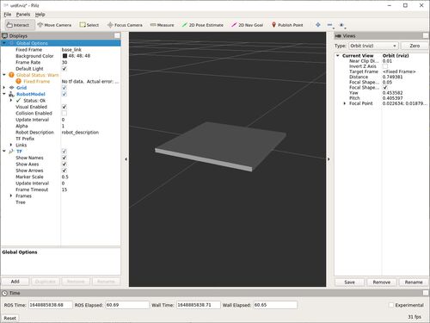Open the File menu

tap(8, 15)
